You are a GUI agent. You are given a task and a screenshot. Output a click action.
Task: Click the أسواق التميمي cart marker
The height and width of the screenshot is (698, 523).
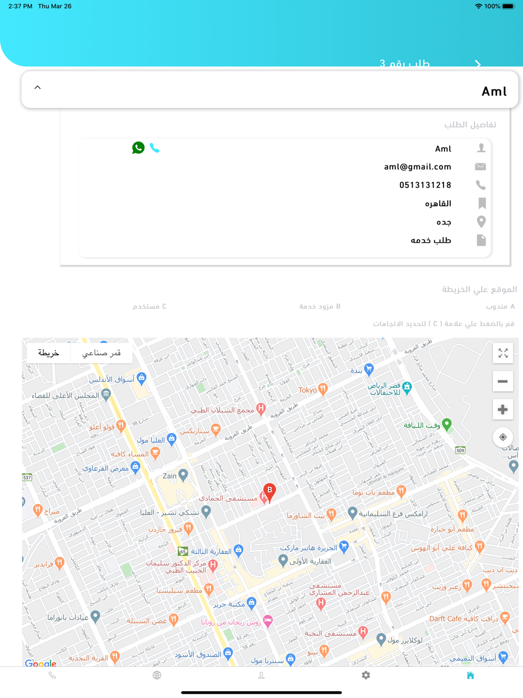click(503, 657)
